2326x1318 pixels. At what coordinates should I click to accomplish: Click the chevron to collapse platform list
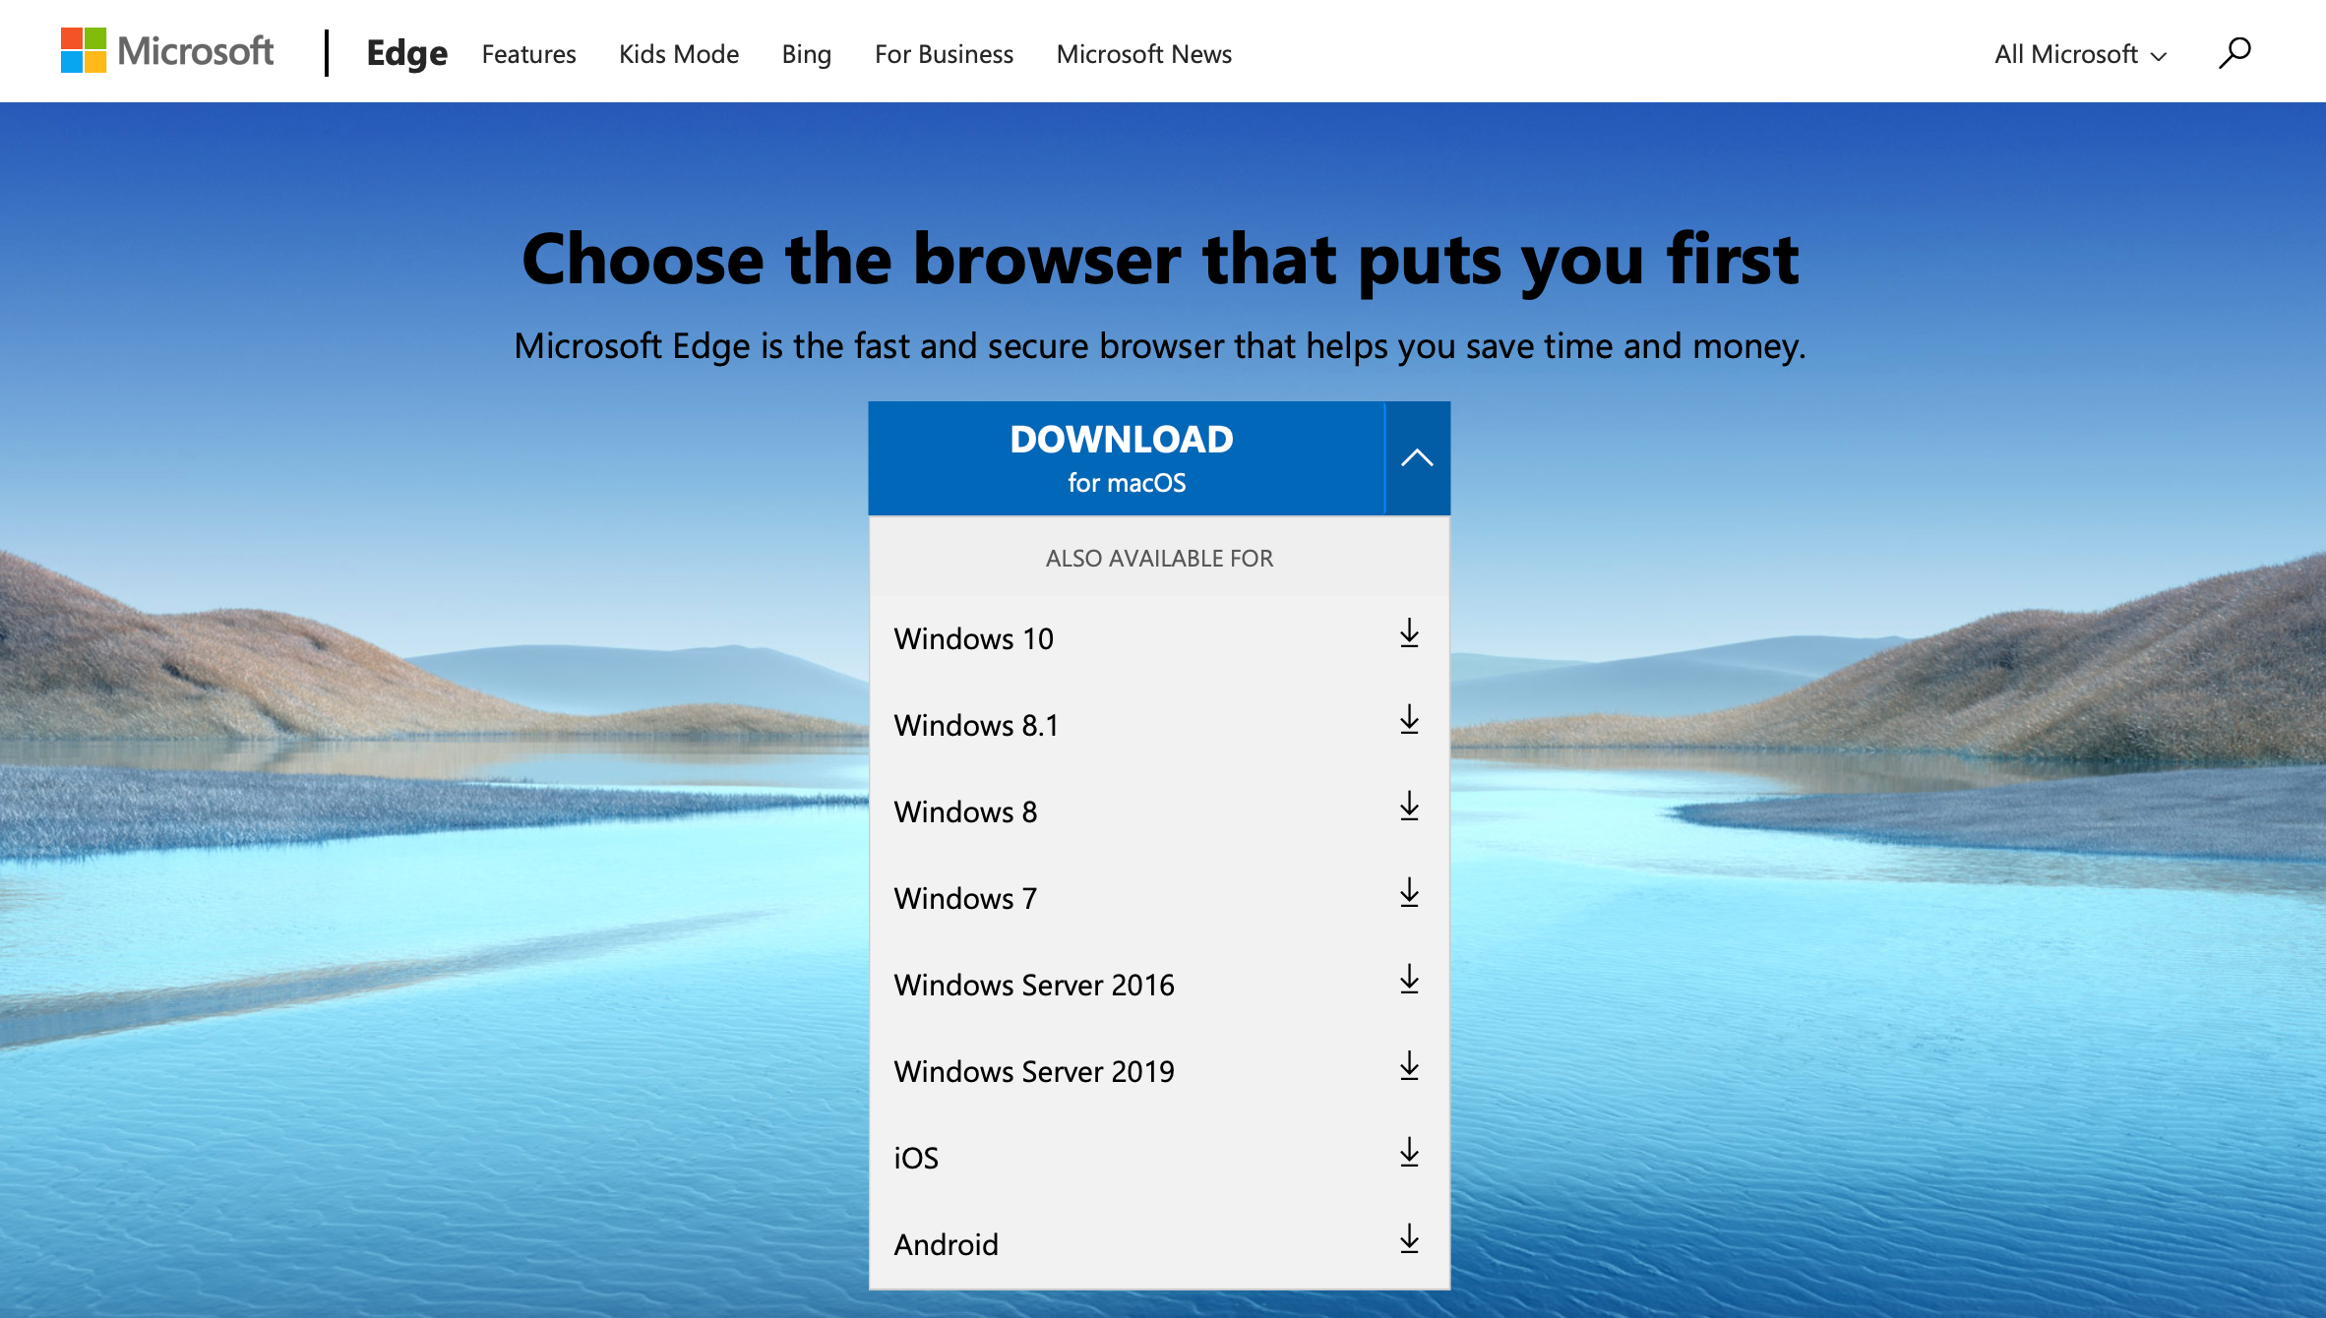pyautogui.click(x=1414, y=455)
